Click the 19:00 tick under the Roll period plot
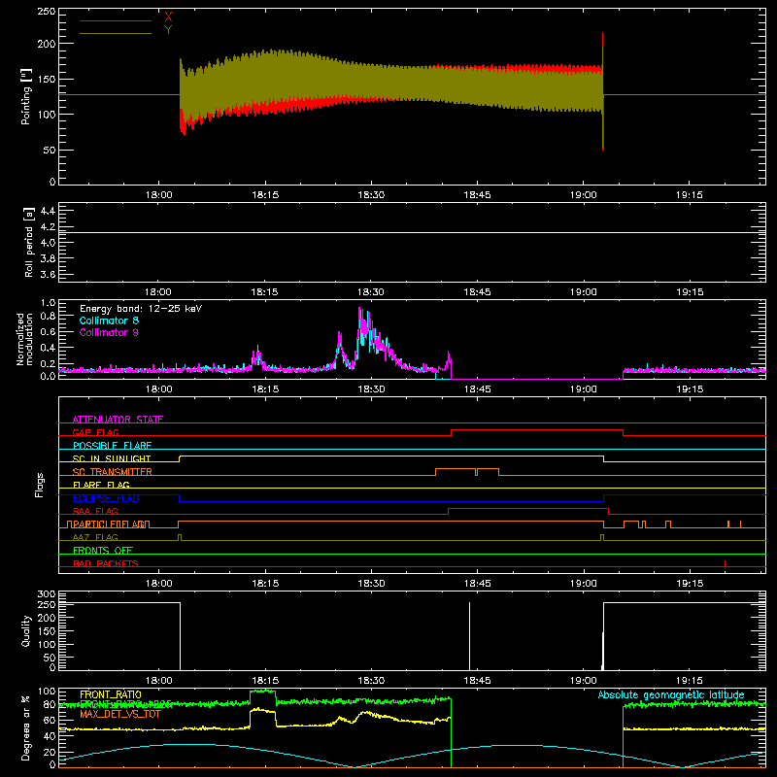The image size is (777, 777). (584, 292)
